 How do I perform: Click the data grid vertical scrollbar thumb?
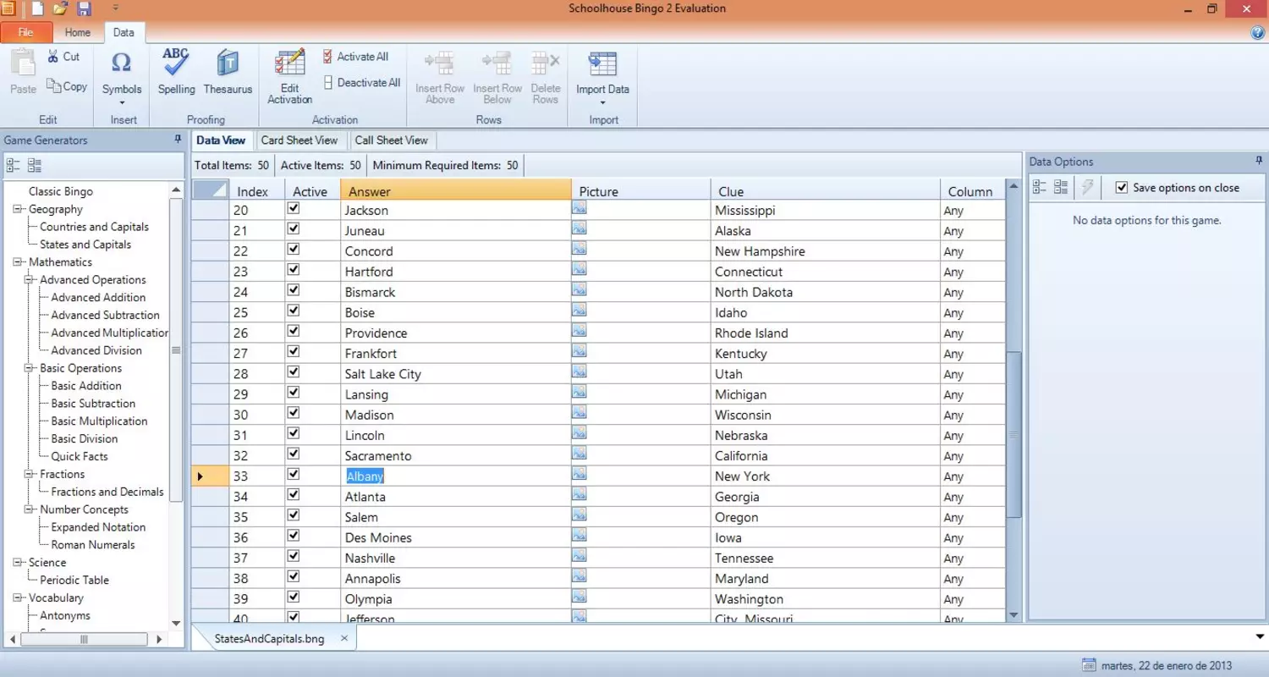[1014, 436]
